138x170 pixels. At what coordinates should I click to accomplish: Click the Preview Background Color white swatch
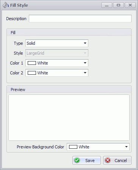coord(73,147)
